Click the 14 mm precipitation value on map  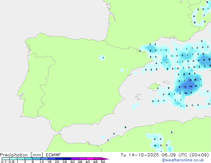(x=185, y=86)
